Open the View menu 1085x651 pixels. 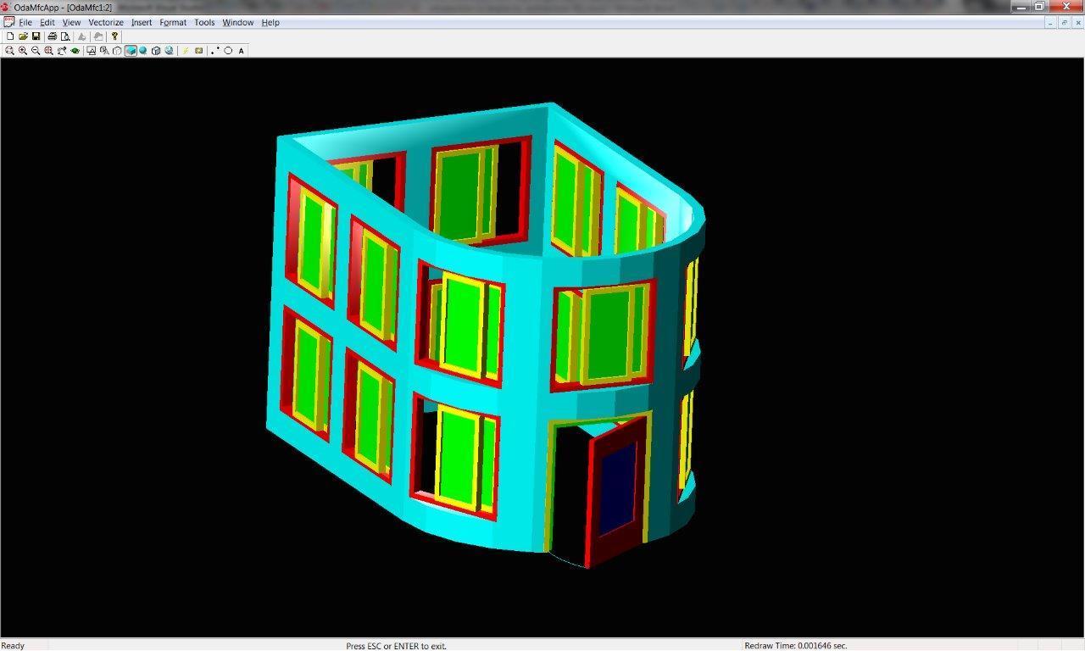point(72,23)
